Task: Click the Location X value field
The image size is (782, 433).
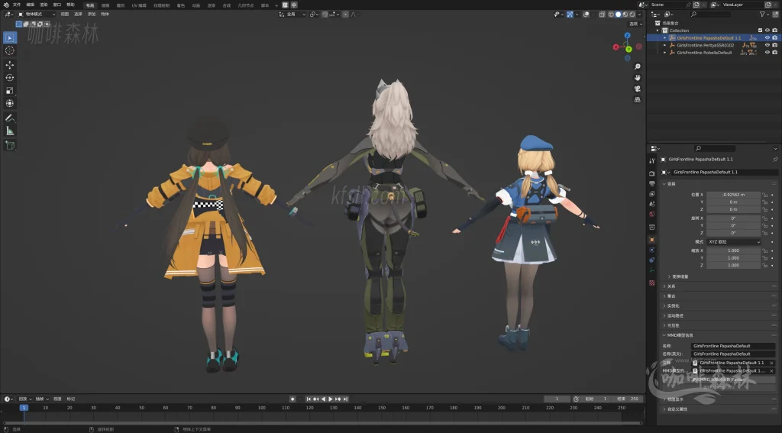Action: coord(734,195)
